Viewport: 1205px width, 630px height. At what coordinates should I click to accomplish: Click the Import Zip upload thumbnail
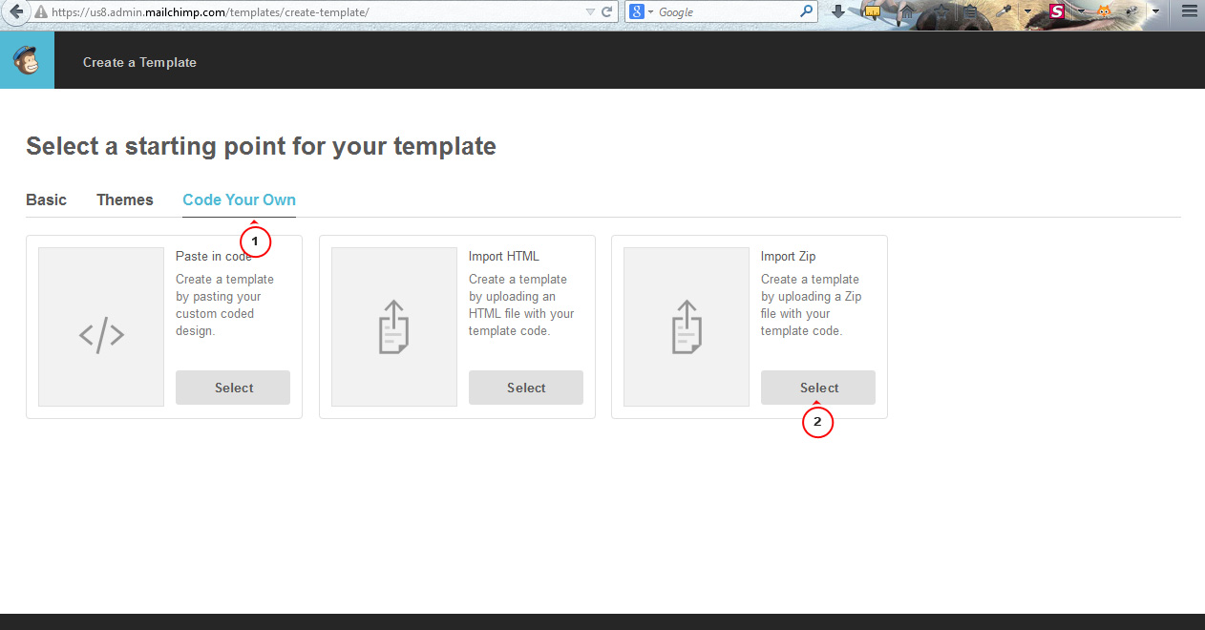coord(687,326)
